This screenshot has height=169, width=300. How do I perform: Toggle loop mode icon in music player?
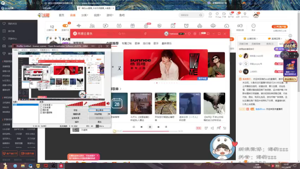click(134, 127)
